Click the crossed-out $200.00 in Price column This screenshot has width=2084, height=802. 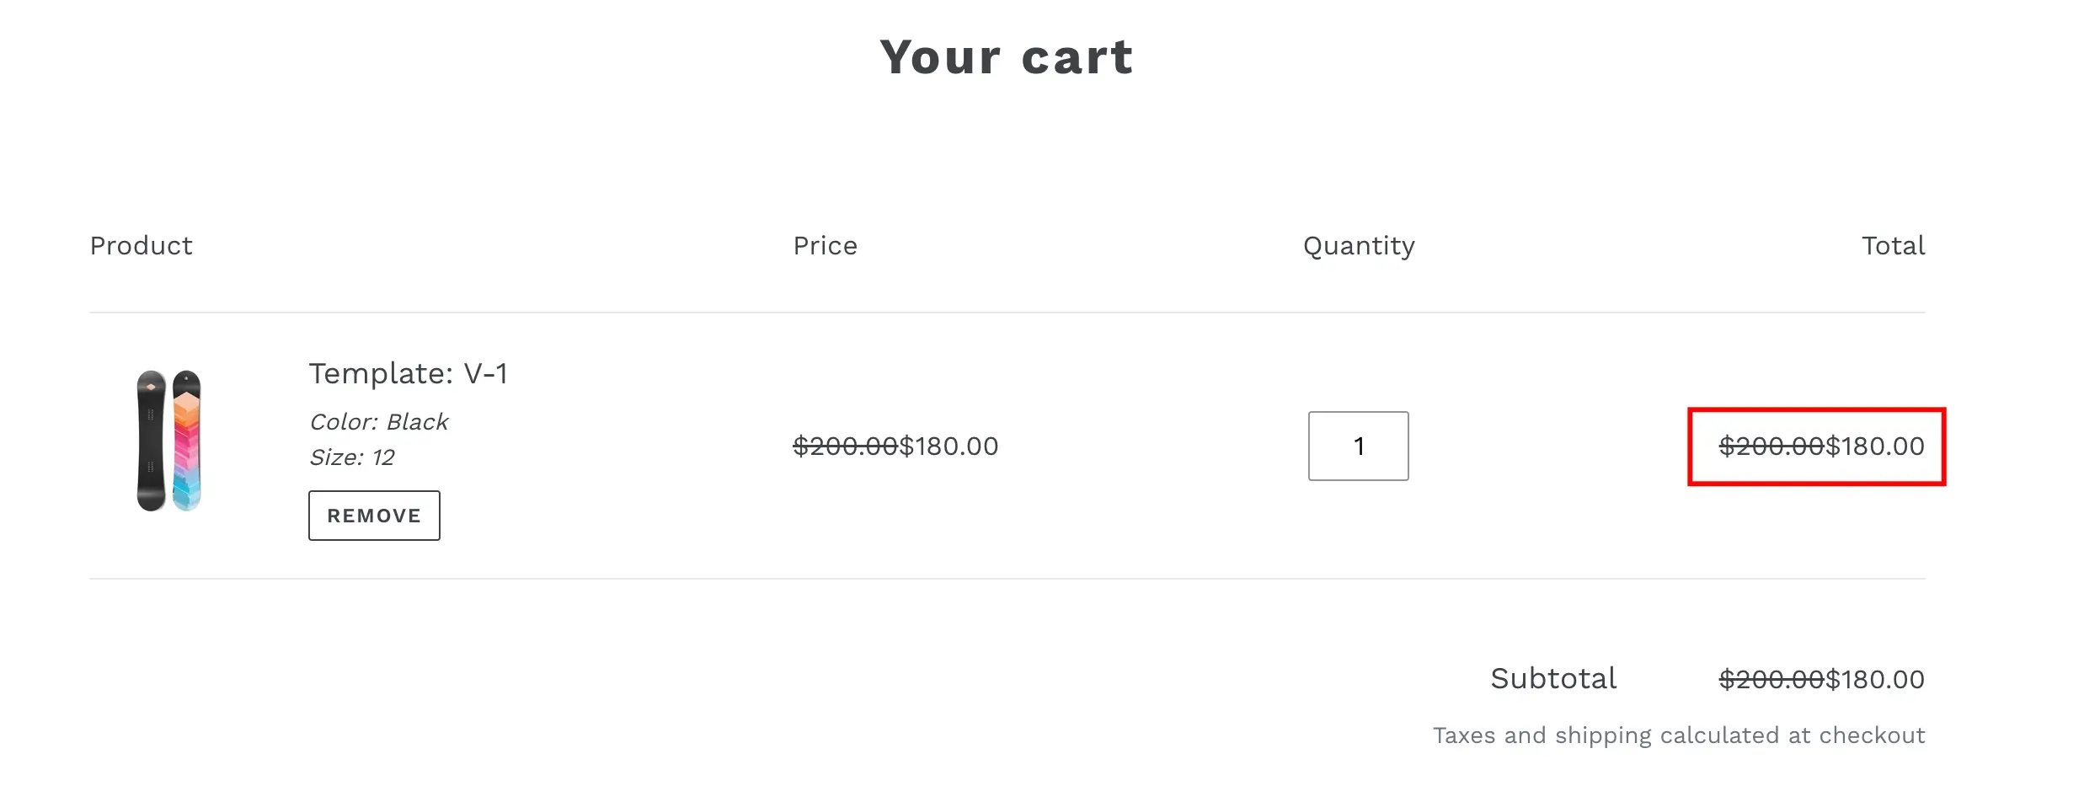(x=845, y=446)
